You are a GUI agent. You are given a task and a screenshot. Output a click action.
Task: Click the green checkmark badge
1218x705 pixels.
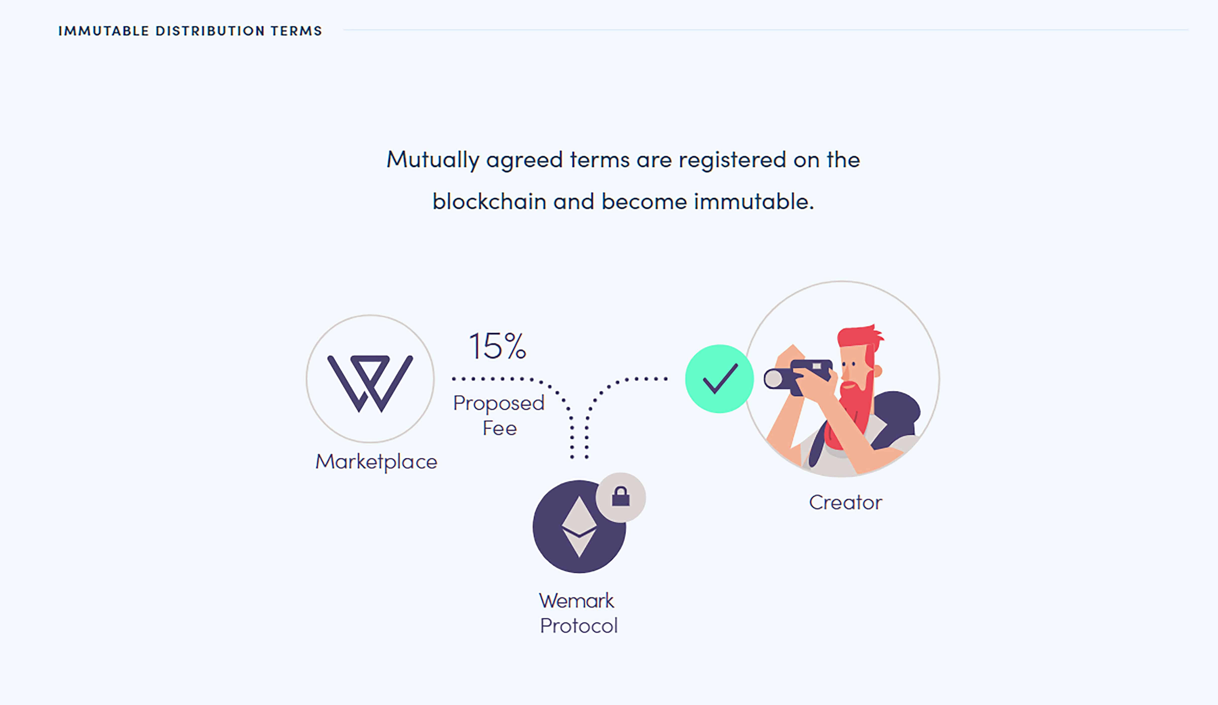(719, 379)
